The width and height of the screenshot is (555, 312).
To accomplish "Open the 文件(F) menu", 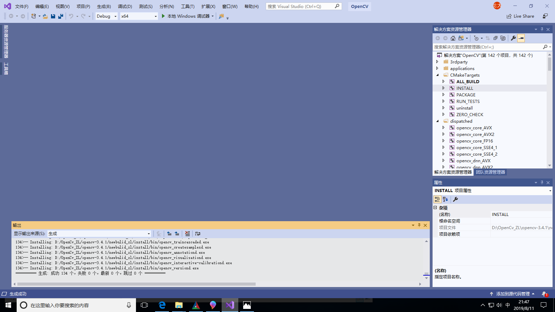I will pyautogui.click(x=22, y=6).
